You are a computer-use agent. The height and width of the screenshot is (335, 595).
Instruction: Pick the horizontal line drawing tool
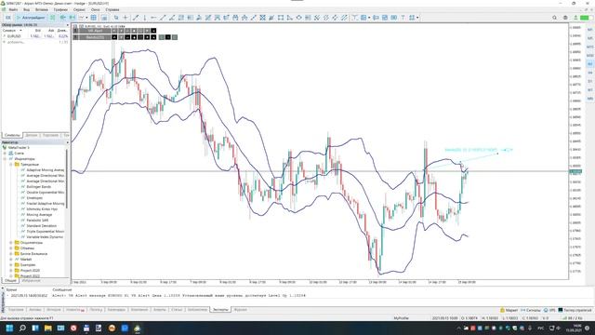[x=153, y=18]
